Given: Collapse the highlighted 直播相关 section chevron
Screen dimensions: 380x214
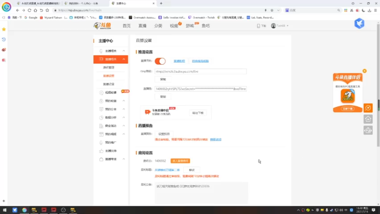Looking at the screenshot, I should click(124, 59).
